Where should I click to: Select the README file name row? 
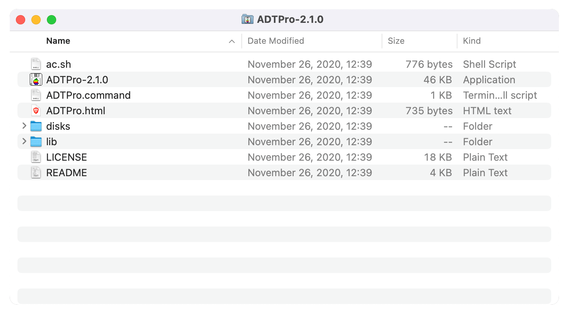click(284, 172)
